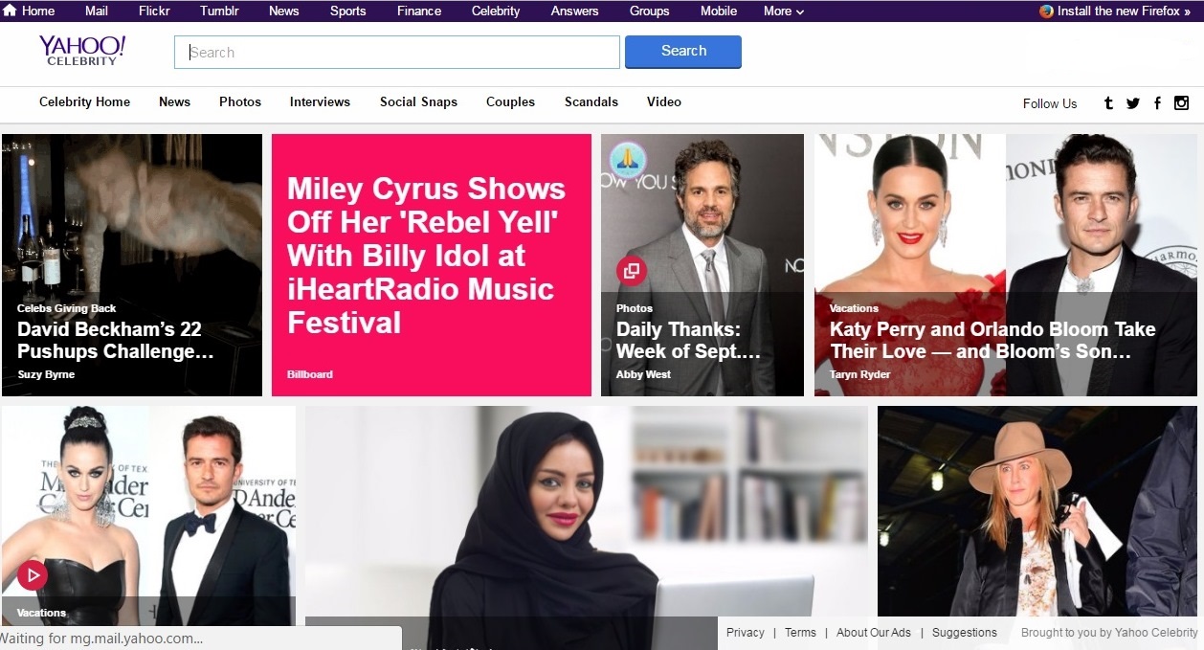The image size is (1204, 650).
Task: Click Install the new Firefox link
Action: coord(1124,11)
